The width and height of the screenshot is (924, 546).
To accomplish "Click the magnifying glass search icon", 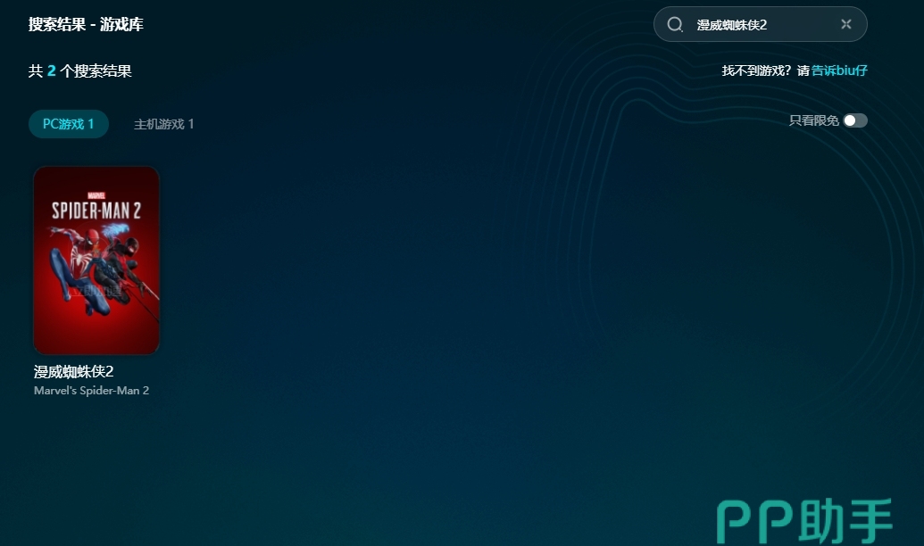I will pos(675,25).
